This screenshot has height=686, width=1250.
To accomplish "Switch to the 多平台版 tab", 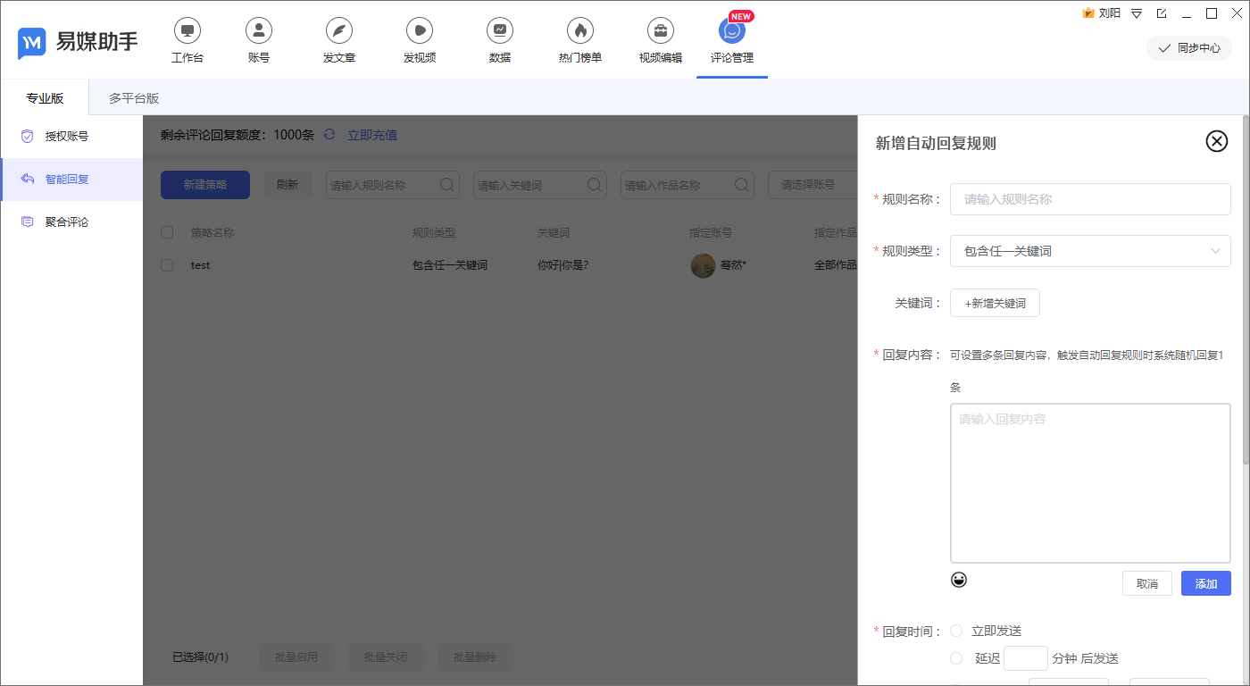I will tap(132, 97).
